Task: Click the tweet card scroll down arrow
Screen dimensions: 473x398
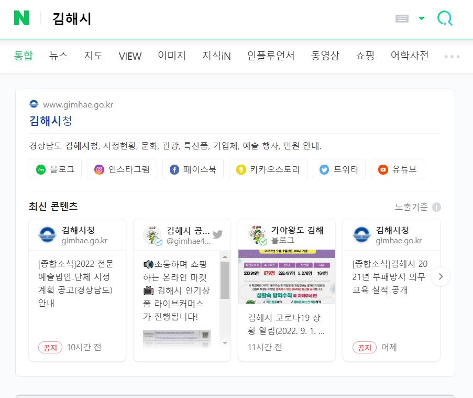Action: [x=225, y=343]
